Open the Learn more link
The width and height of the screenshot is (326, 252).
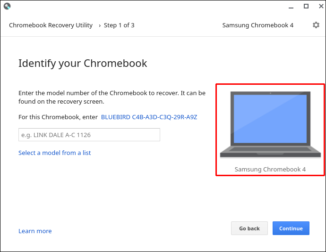coord(35,231)
